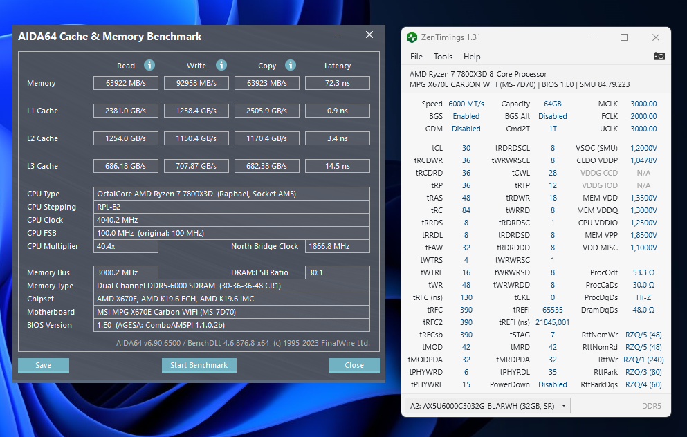
Task: Click the BGS Alt Disabled value
Action: (553, 116)
